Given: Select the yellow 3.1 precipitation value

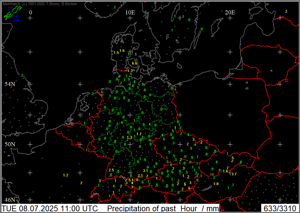Looking at the screenshot, I should [x=145, y=170].
